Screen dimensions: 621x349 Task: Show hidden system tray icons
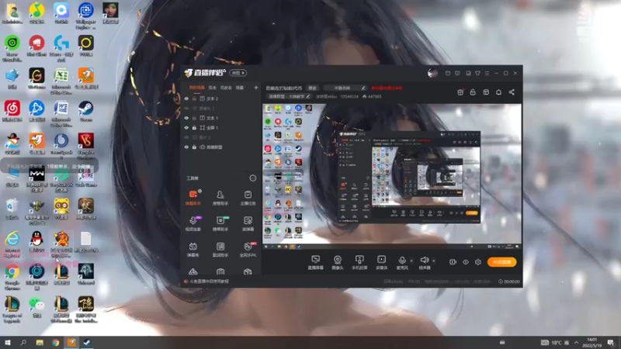(576, 343)
